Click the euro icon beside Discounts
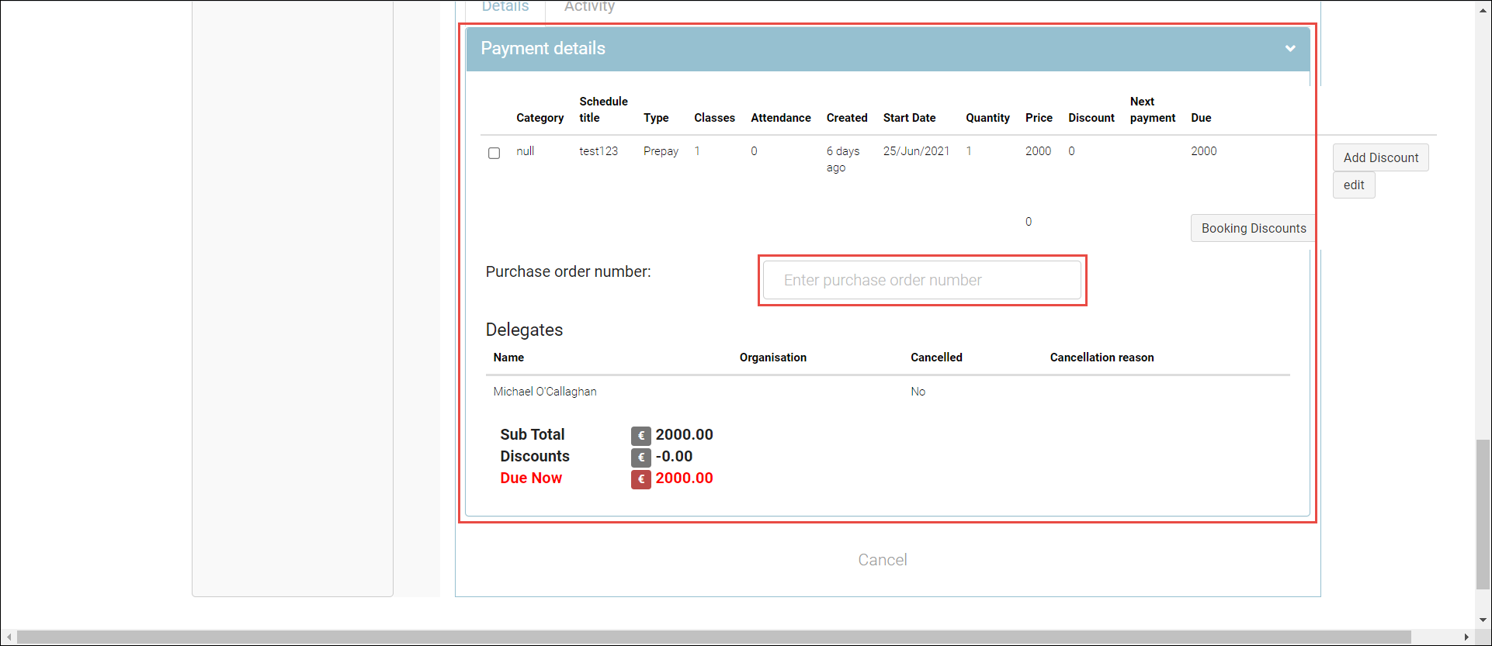The width and height of the screenshot is (1492, 646). click(640, 458)
